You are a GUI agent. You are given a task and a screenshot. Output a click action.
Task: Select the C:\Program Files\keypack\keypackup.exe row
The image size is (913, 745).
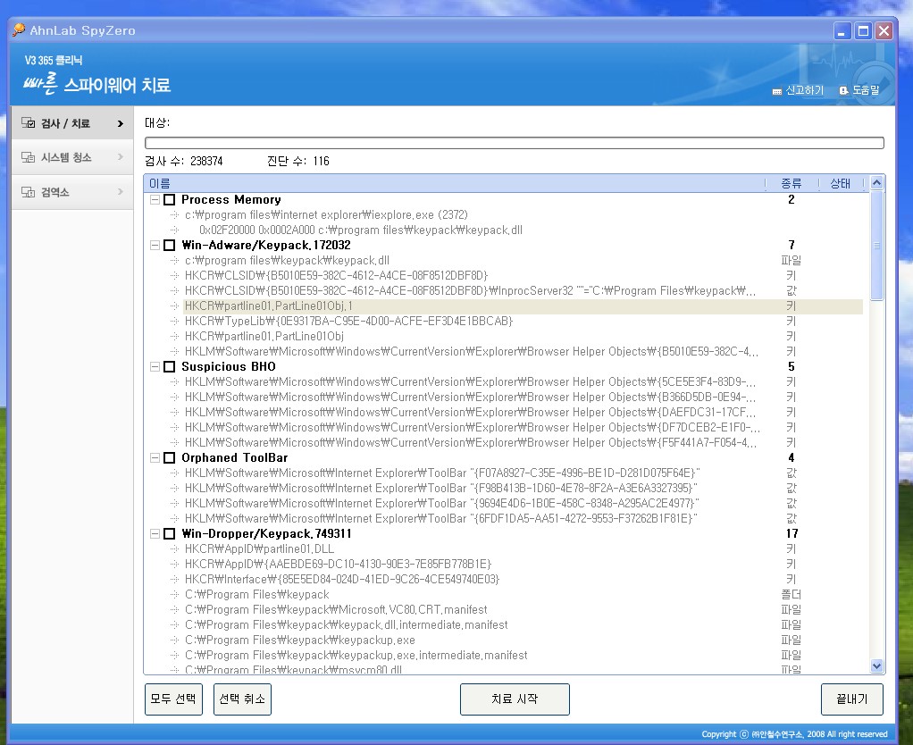tap(523, 640)
